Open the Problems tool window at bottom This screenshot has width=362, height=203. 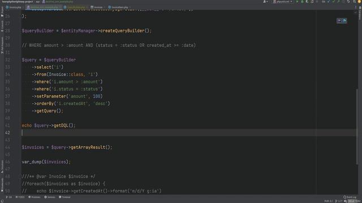point(35,197)
